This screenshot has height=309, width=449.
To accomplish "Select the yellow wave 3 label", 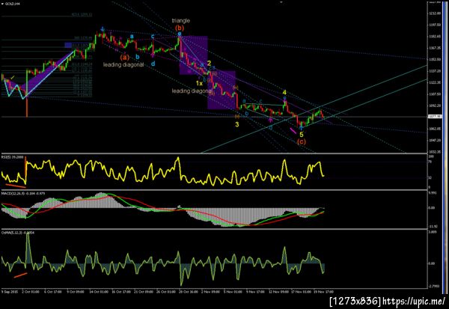I will tap(236, 124).
